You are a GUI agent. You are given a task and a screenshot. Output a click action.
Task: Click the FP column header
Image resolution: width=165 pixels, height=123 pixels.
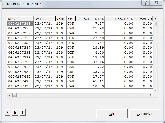pos(71,19)
